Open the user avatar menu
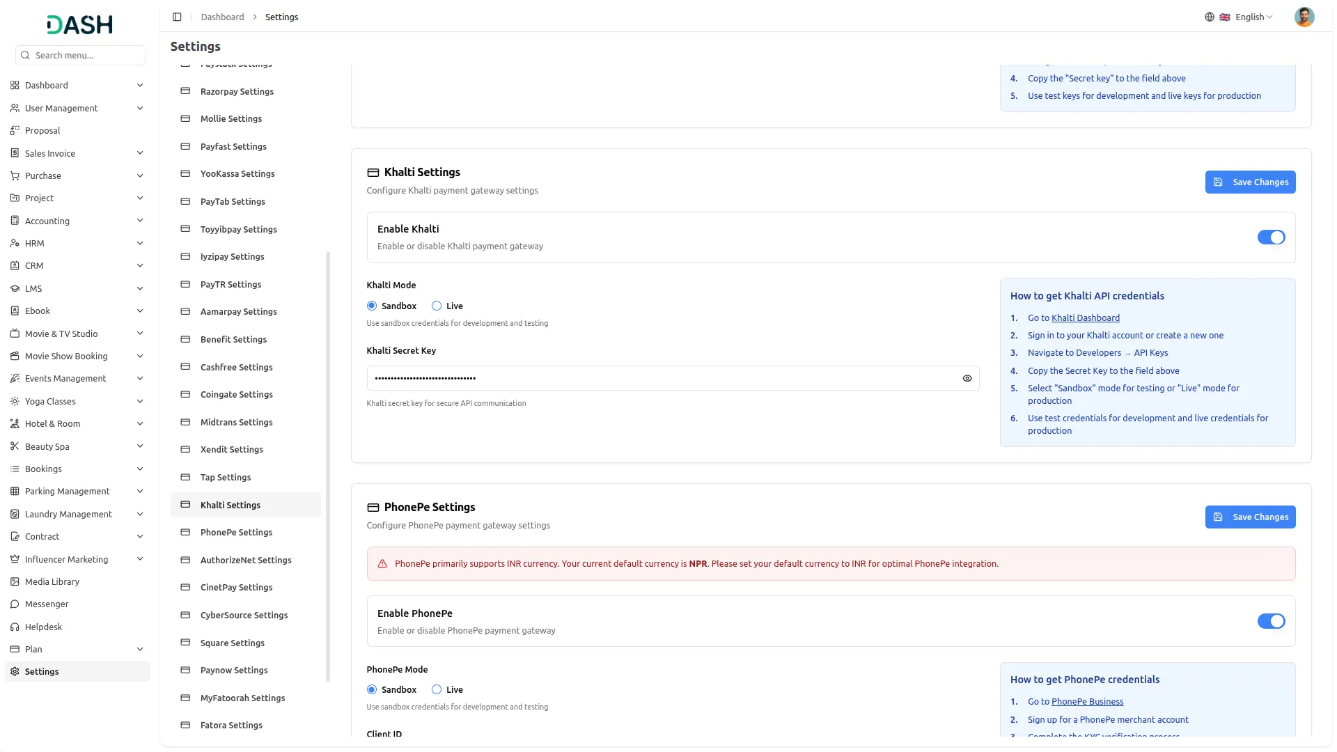Image resolution: width=1337 pixels, height=752 pixels. (x=1304, y=17)
